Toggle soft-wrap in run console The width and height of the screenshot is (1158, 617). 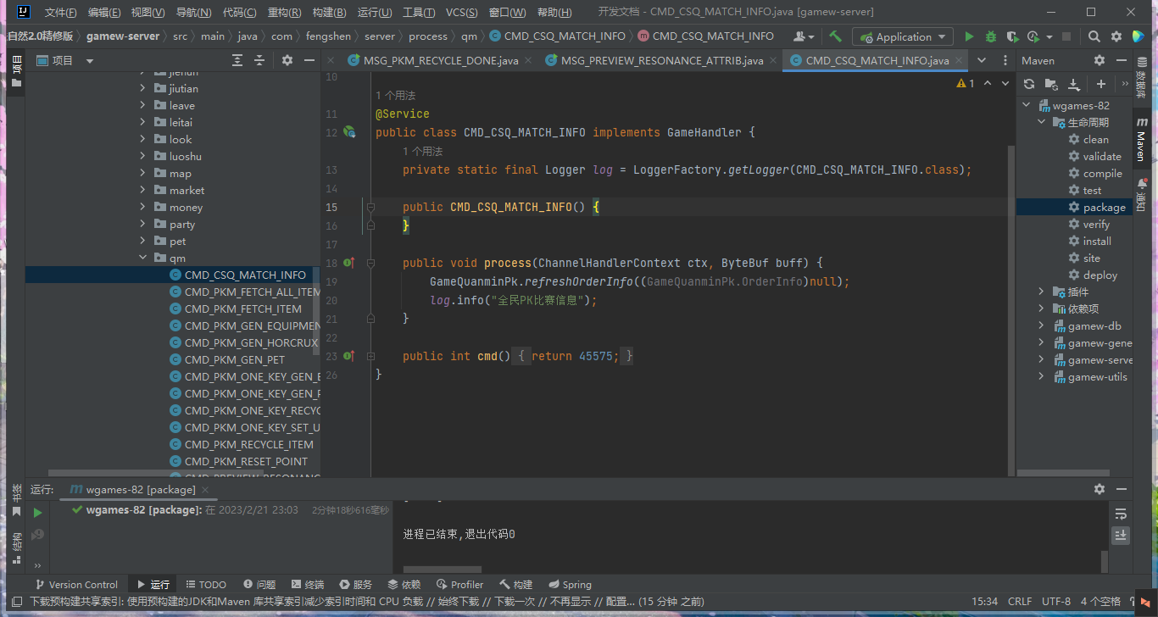[1121, 514]
